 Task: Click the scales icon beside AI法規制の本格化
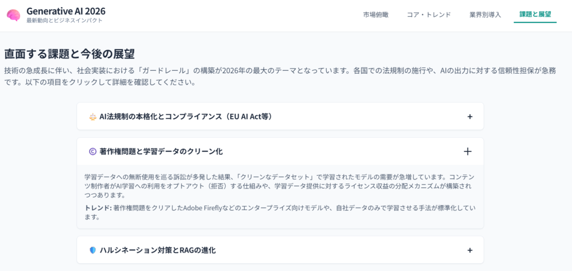(93, 117)
